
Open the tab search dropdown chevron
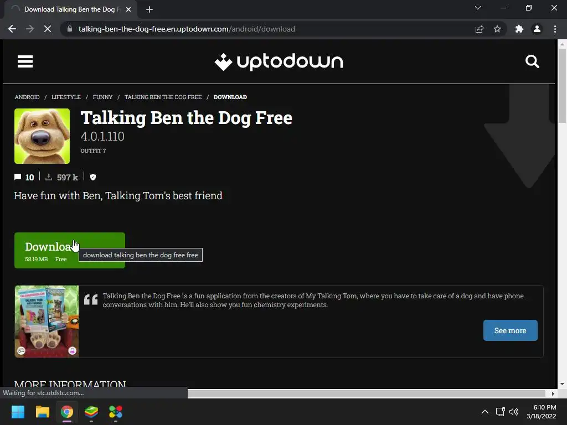click(x=478, y=8)
